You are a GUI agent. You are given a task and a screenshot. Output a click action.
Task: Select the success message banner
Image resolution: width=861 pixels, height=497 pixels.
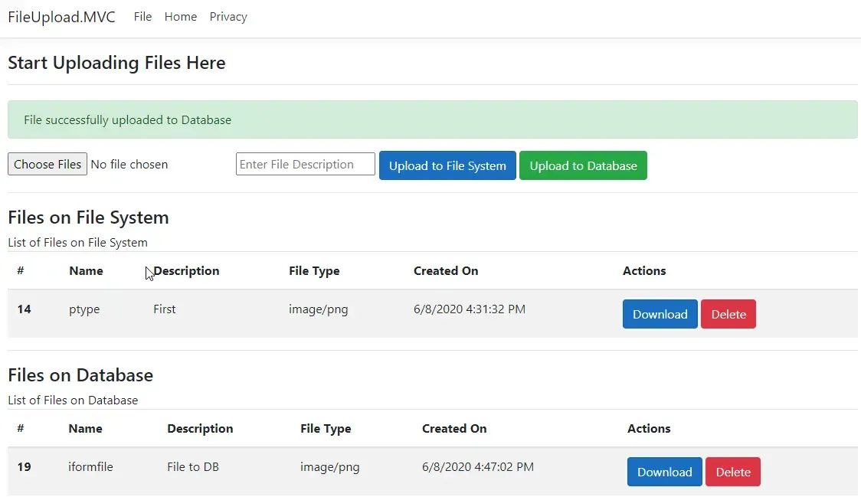tap(432, 119)
